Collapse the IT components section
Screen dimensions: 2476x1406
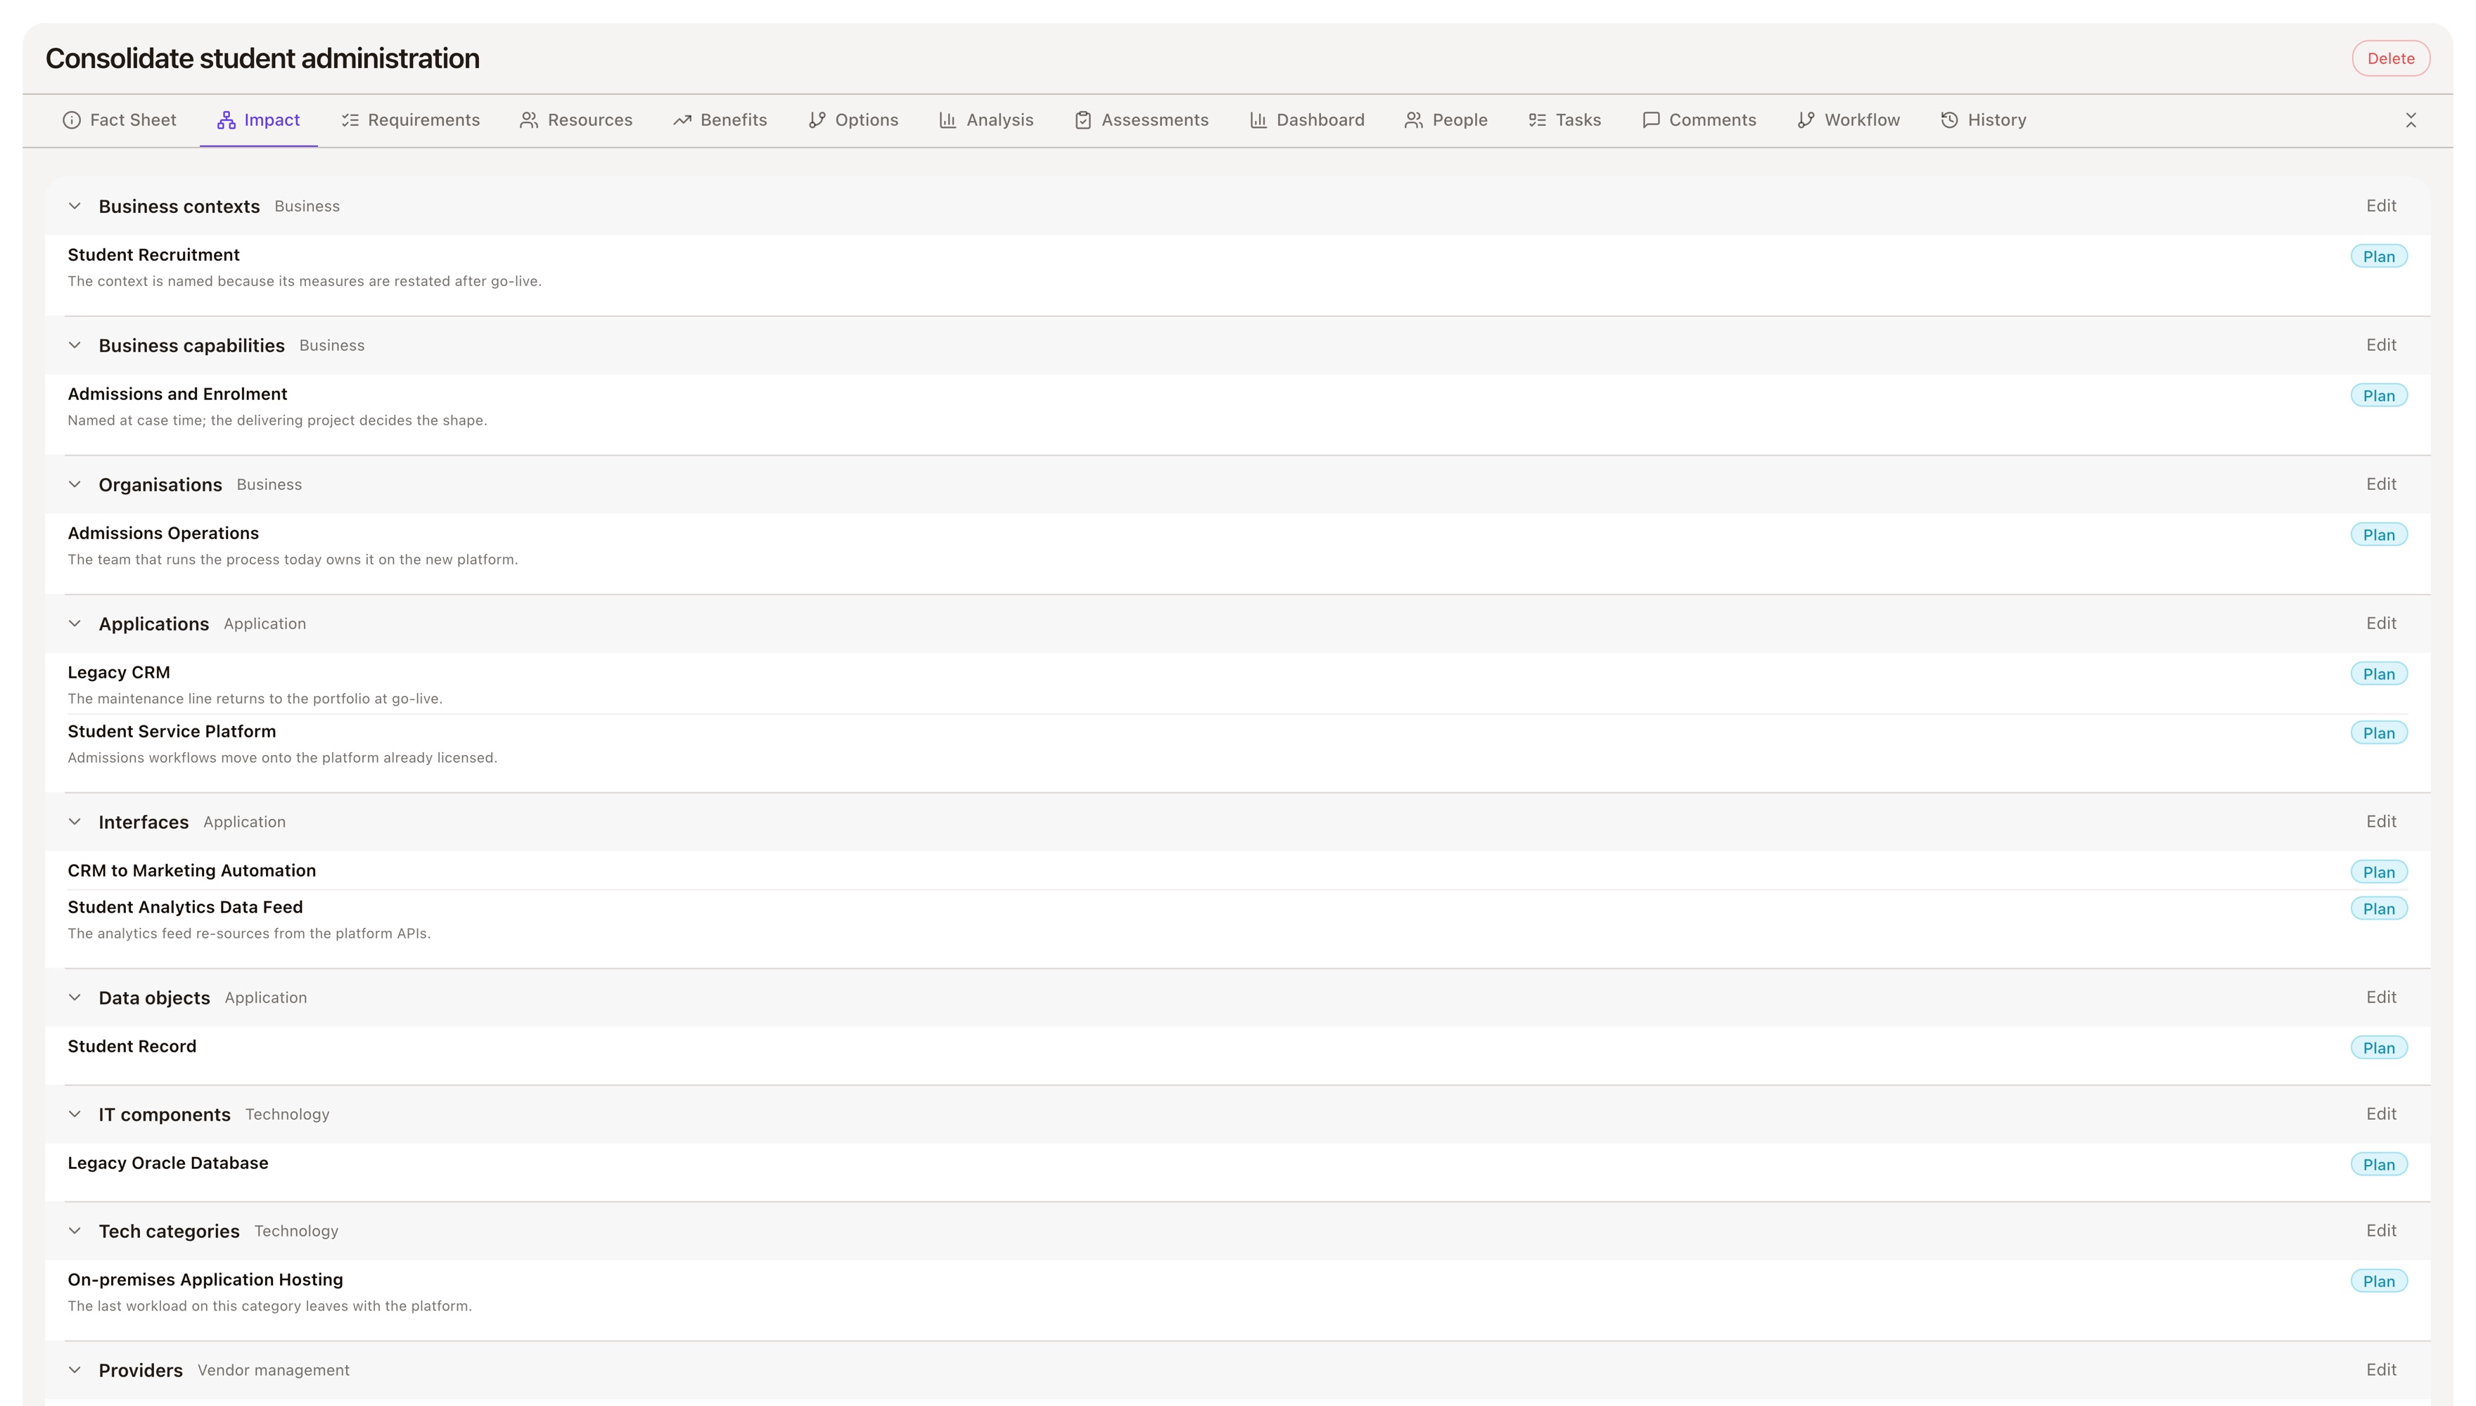tap(75, 1114)
